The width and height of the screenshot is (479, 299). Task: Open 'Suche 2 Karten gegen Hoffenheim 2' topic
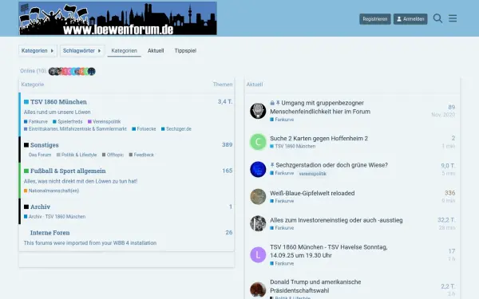click(319, 139)
